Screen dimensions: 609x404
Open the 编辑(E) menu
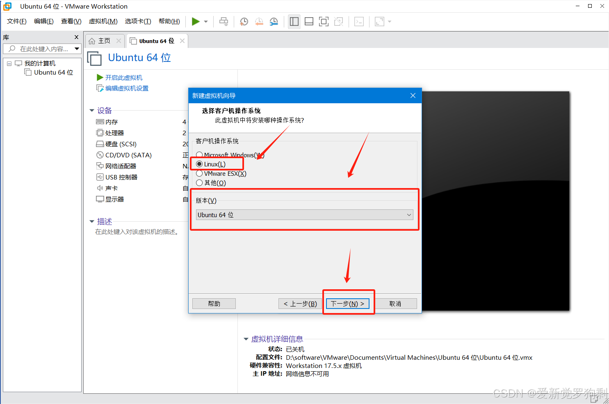coord(44,21)
